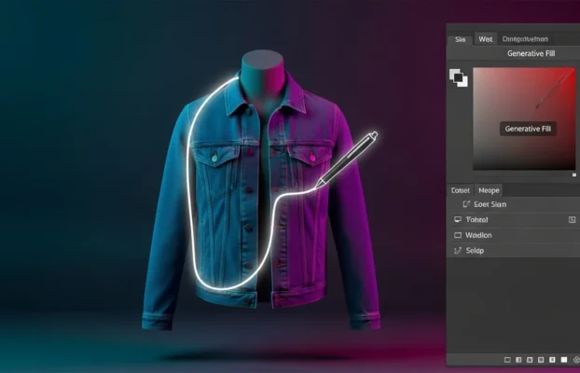This screenshot has height=373, width=580.
Task: Open the Meope tab
Action: (x=489, y=190)
